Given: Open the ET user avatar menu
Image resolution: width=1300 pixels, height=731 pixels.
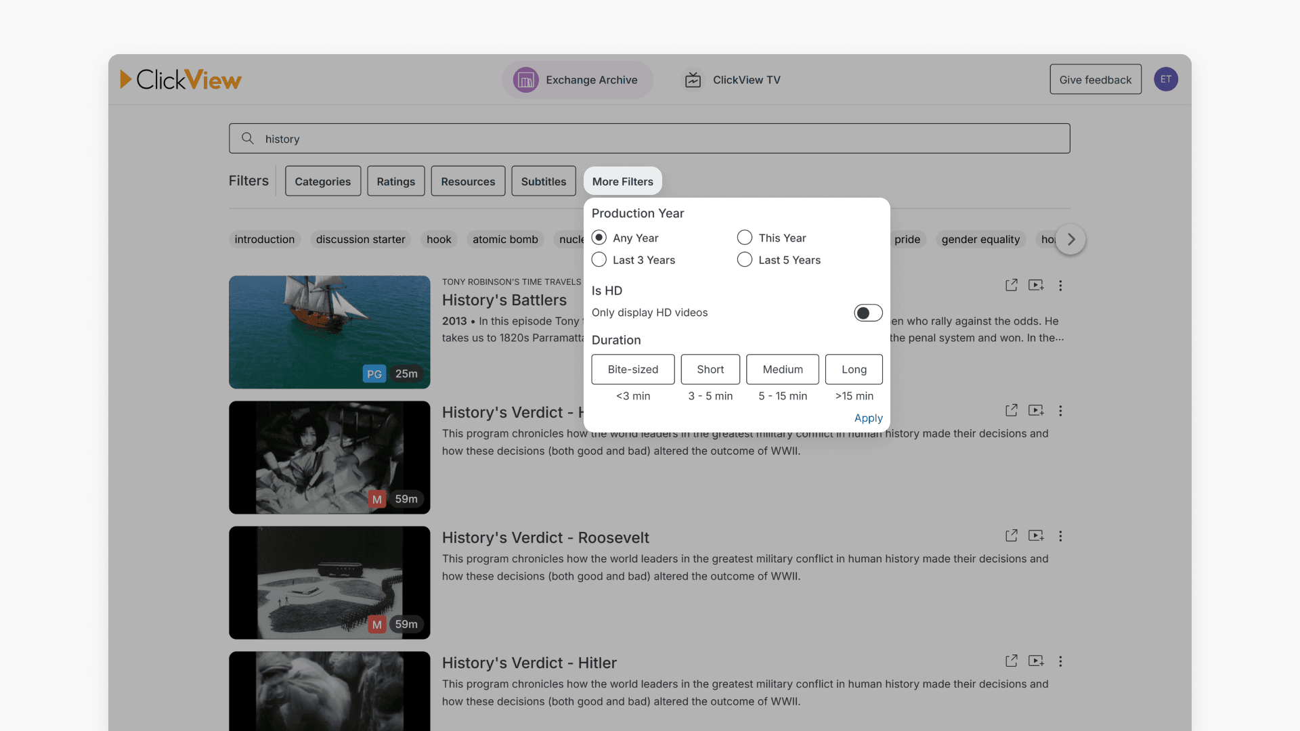Looking at the screenshot, I should click(x=1165, y=79).
